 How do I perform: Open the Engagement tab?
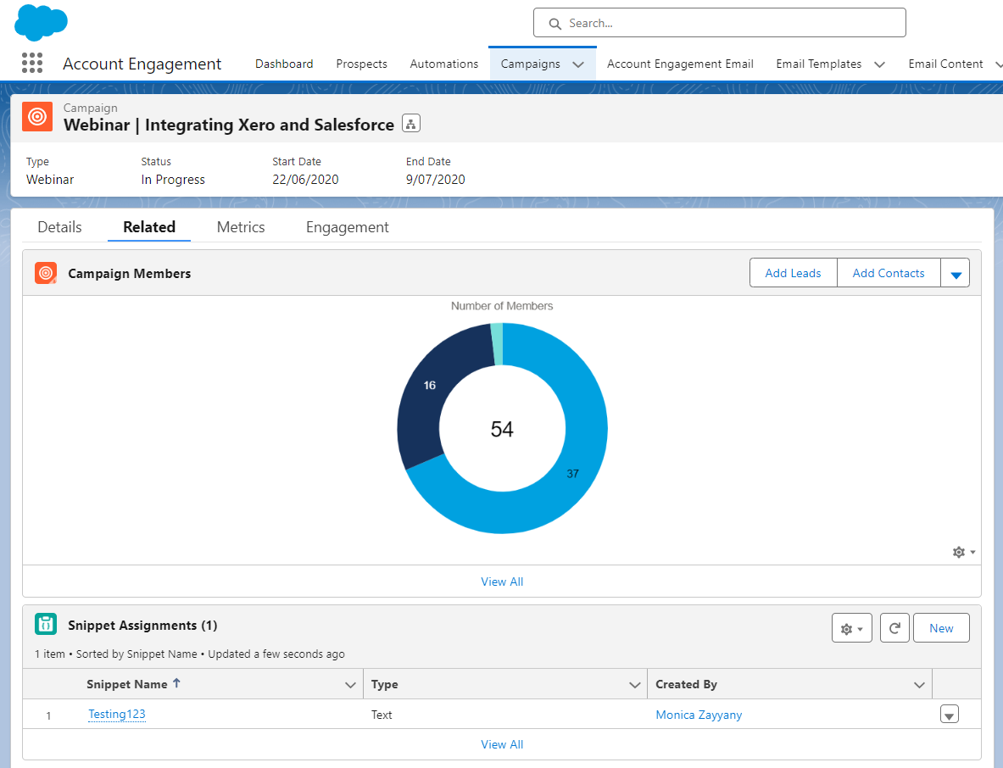tap(347, 227)
